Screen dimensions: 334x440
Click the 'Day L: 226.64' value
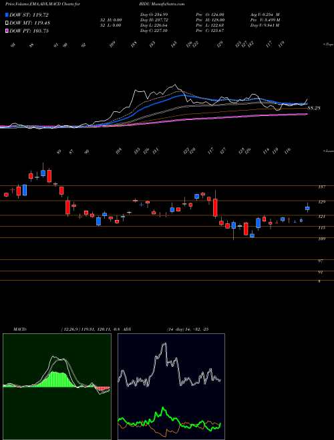[x=154, y=25]
